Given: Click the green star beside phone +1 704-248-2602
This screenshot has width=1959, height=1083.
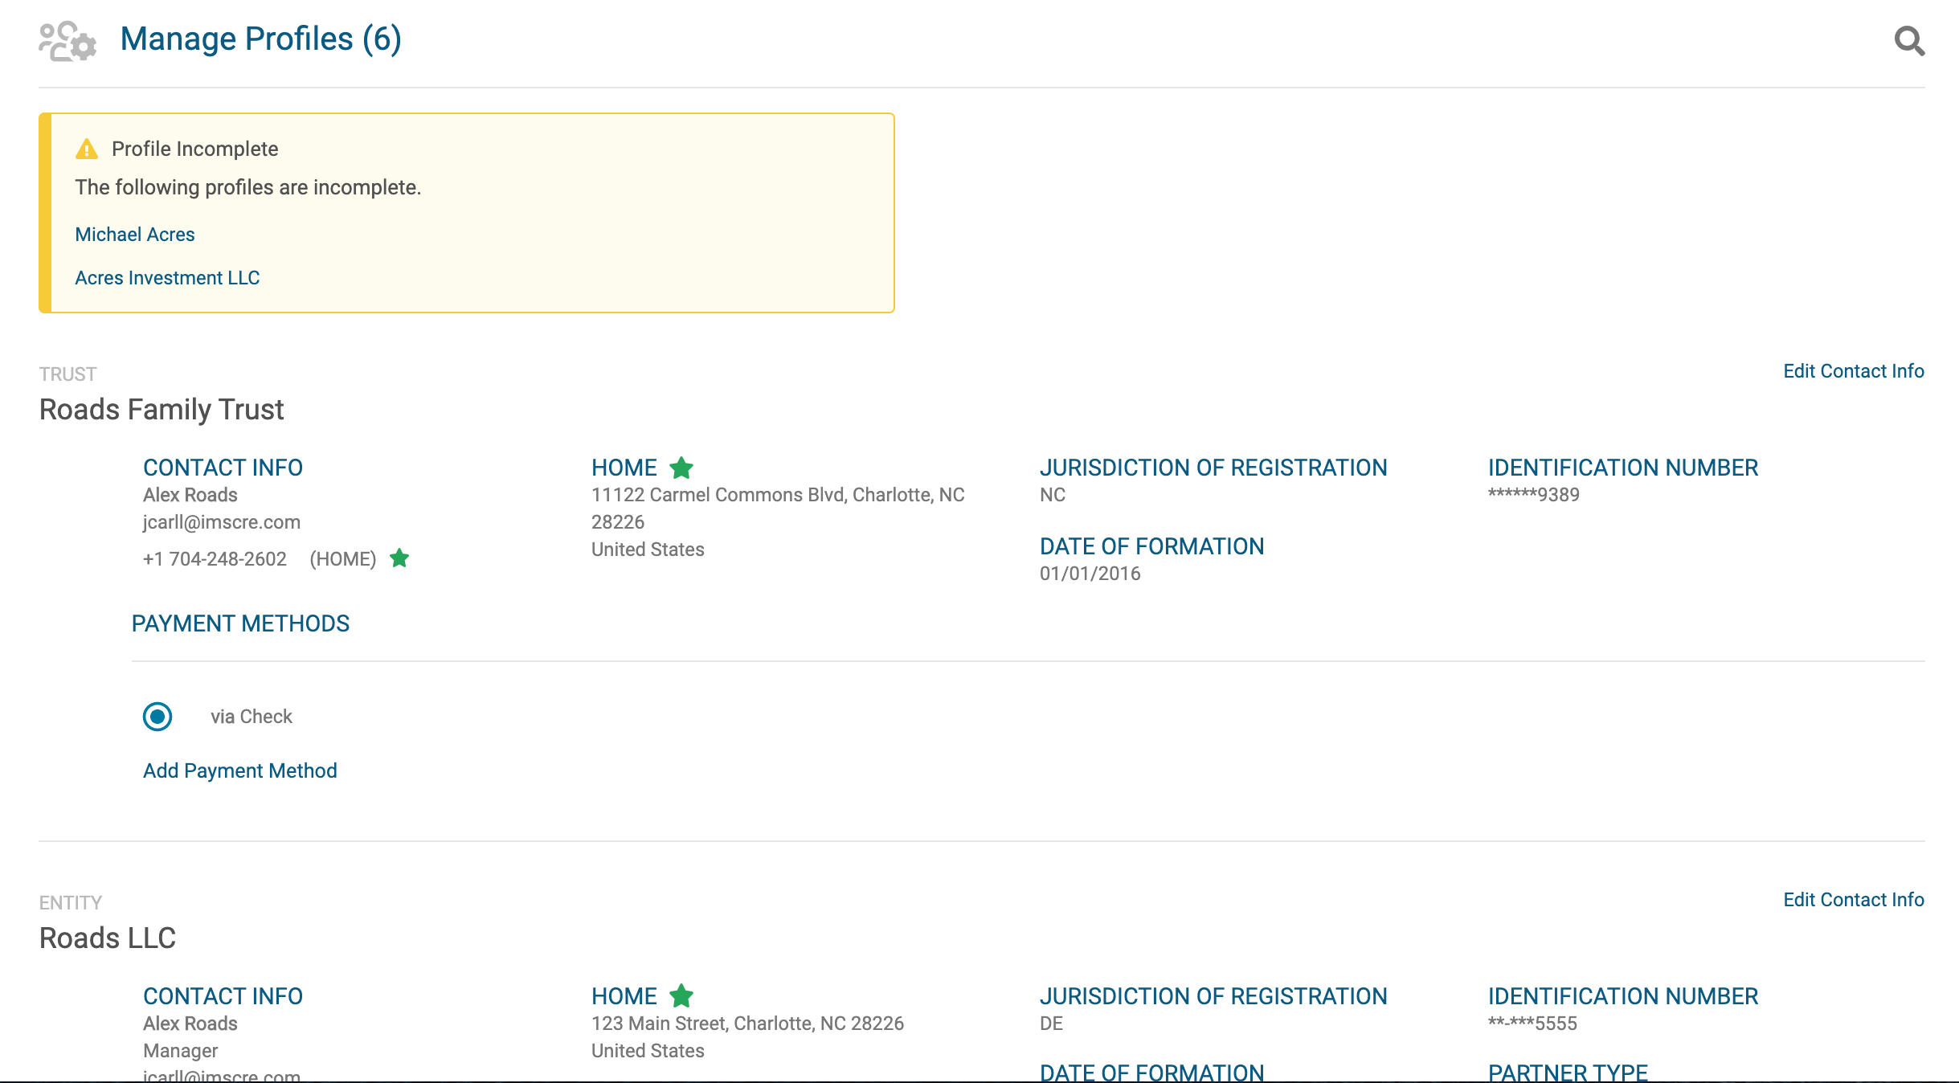Looking at the screenshot, I should 399,558.
